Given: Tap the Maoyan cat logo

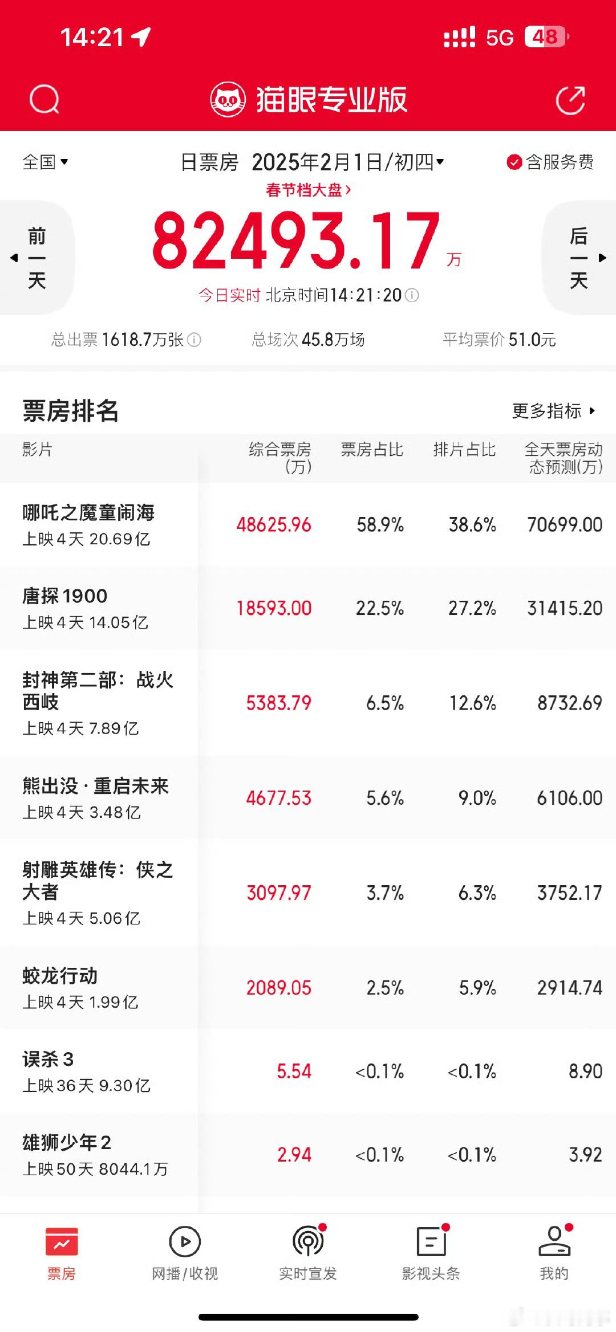Looking at the screenshot, I should click(228, 100).
